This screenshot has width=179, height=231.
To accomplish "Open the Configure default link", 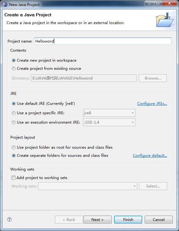I will point(150,156).
